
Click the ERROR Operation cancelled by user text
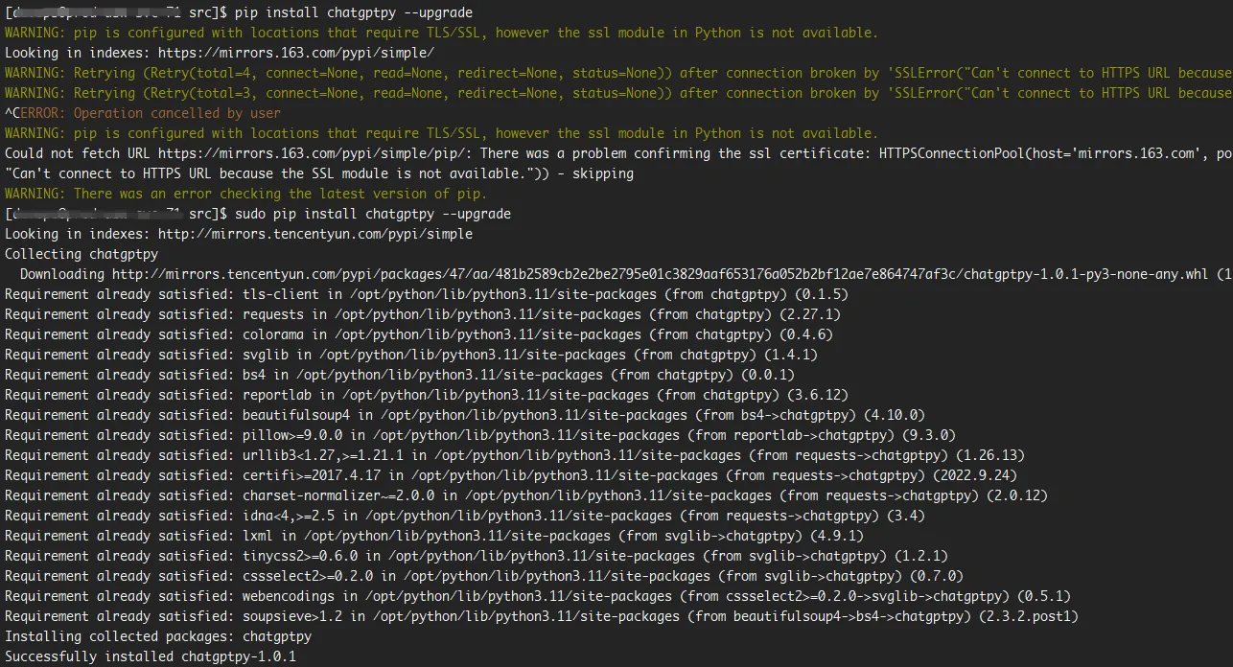point(149,113)
